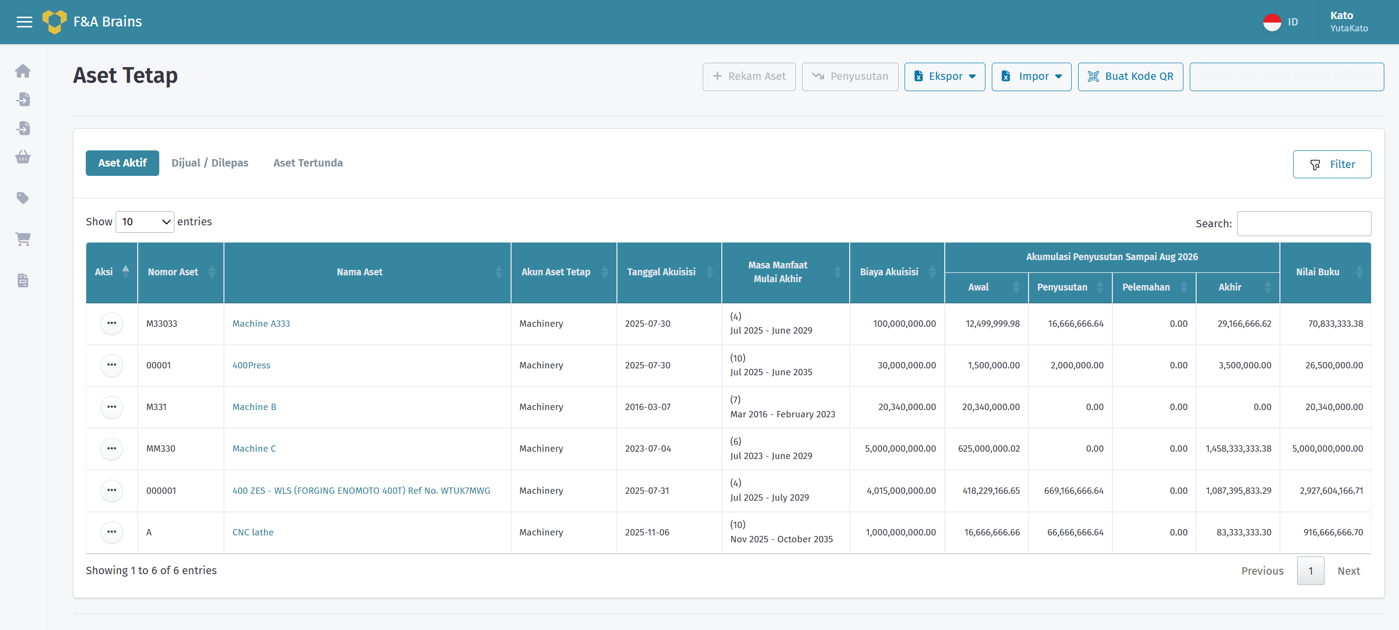Open the document report sidebar icon
1399x630 pixels.
[x=23, y=280]
